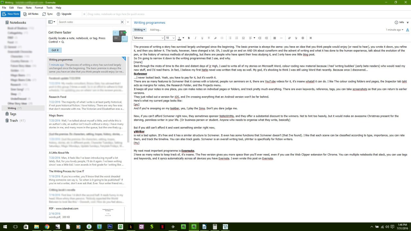This screenshot has height=231, width=411.
Task: Toggle the numbered list formatting
Action: pyautogui.click(x=237, y=38)
